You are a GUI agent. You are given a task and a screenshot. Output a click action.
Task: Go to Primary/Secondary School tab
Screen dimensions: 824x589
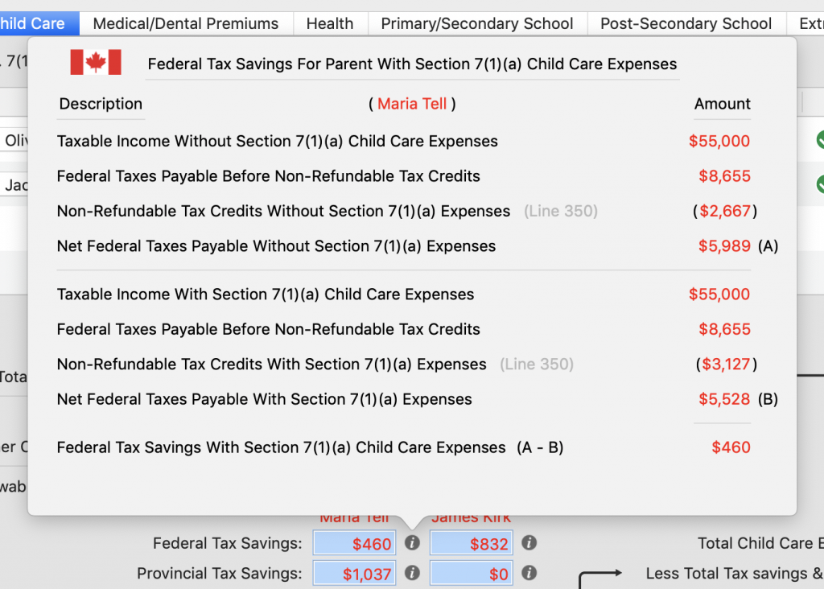coord(477,23)
